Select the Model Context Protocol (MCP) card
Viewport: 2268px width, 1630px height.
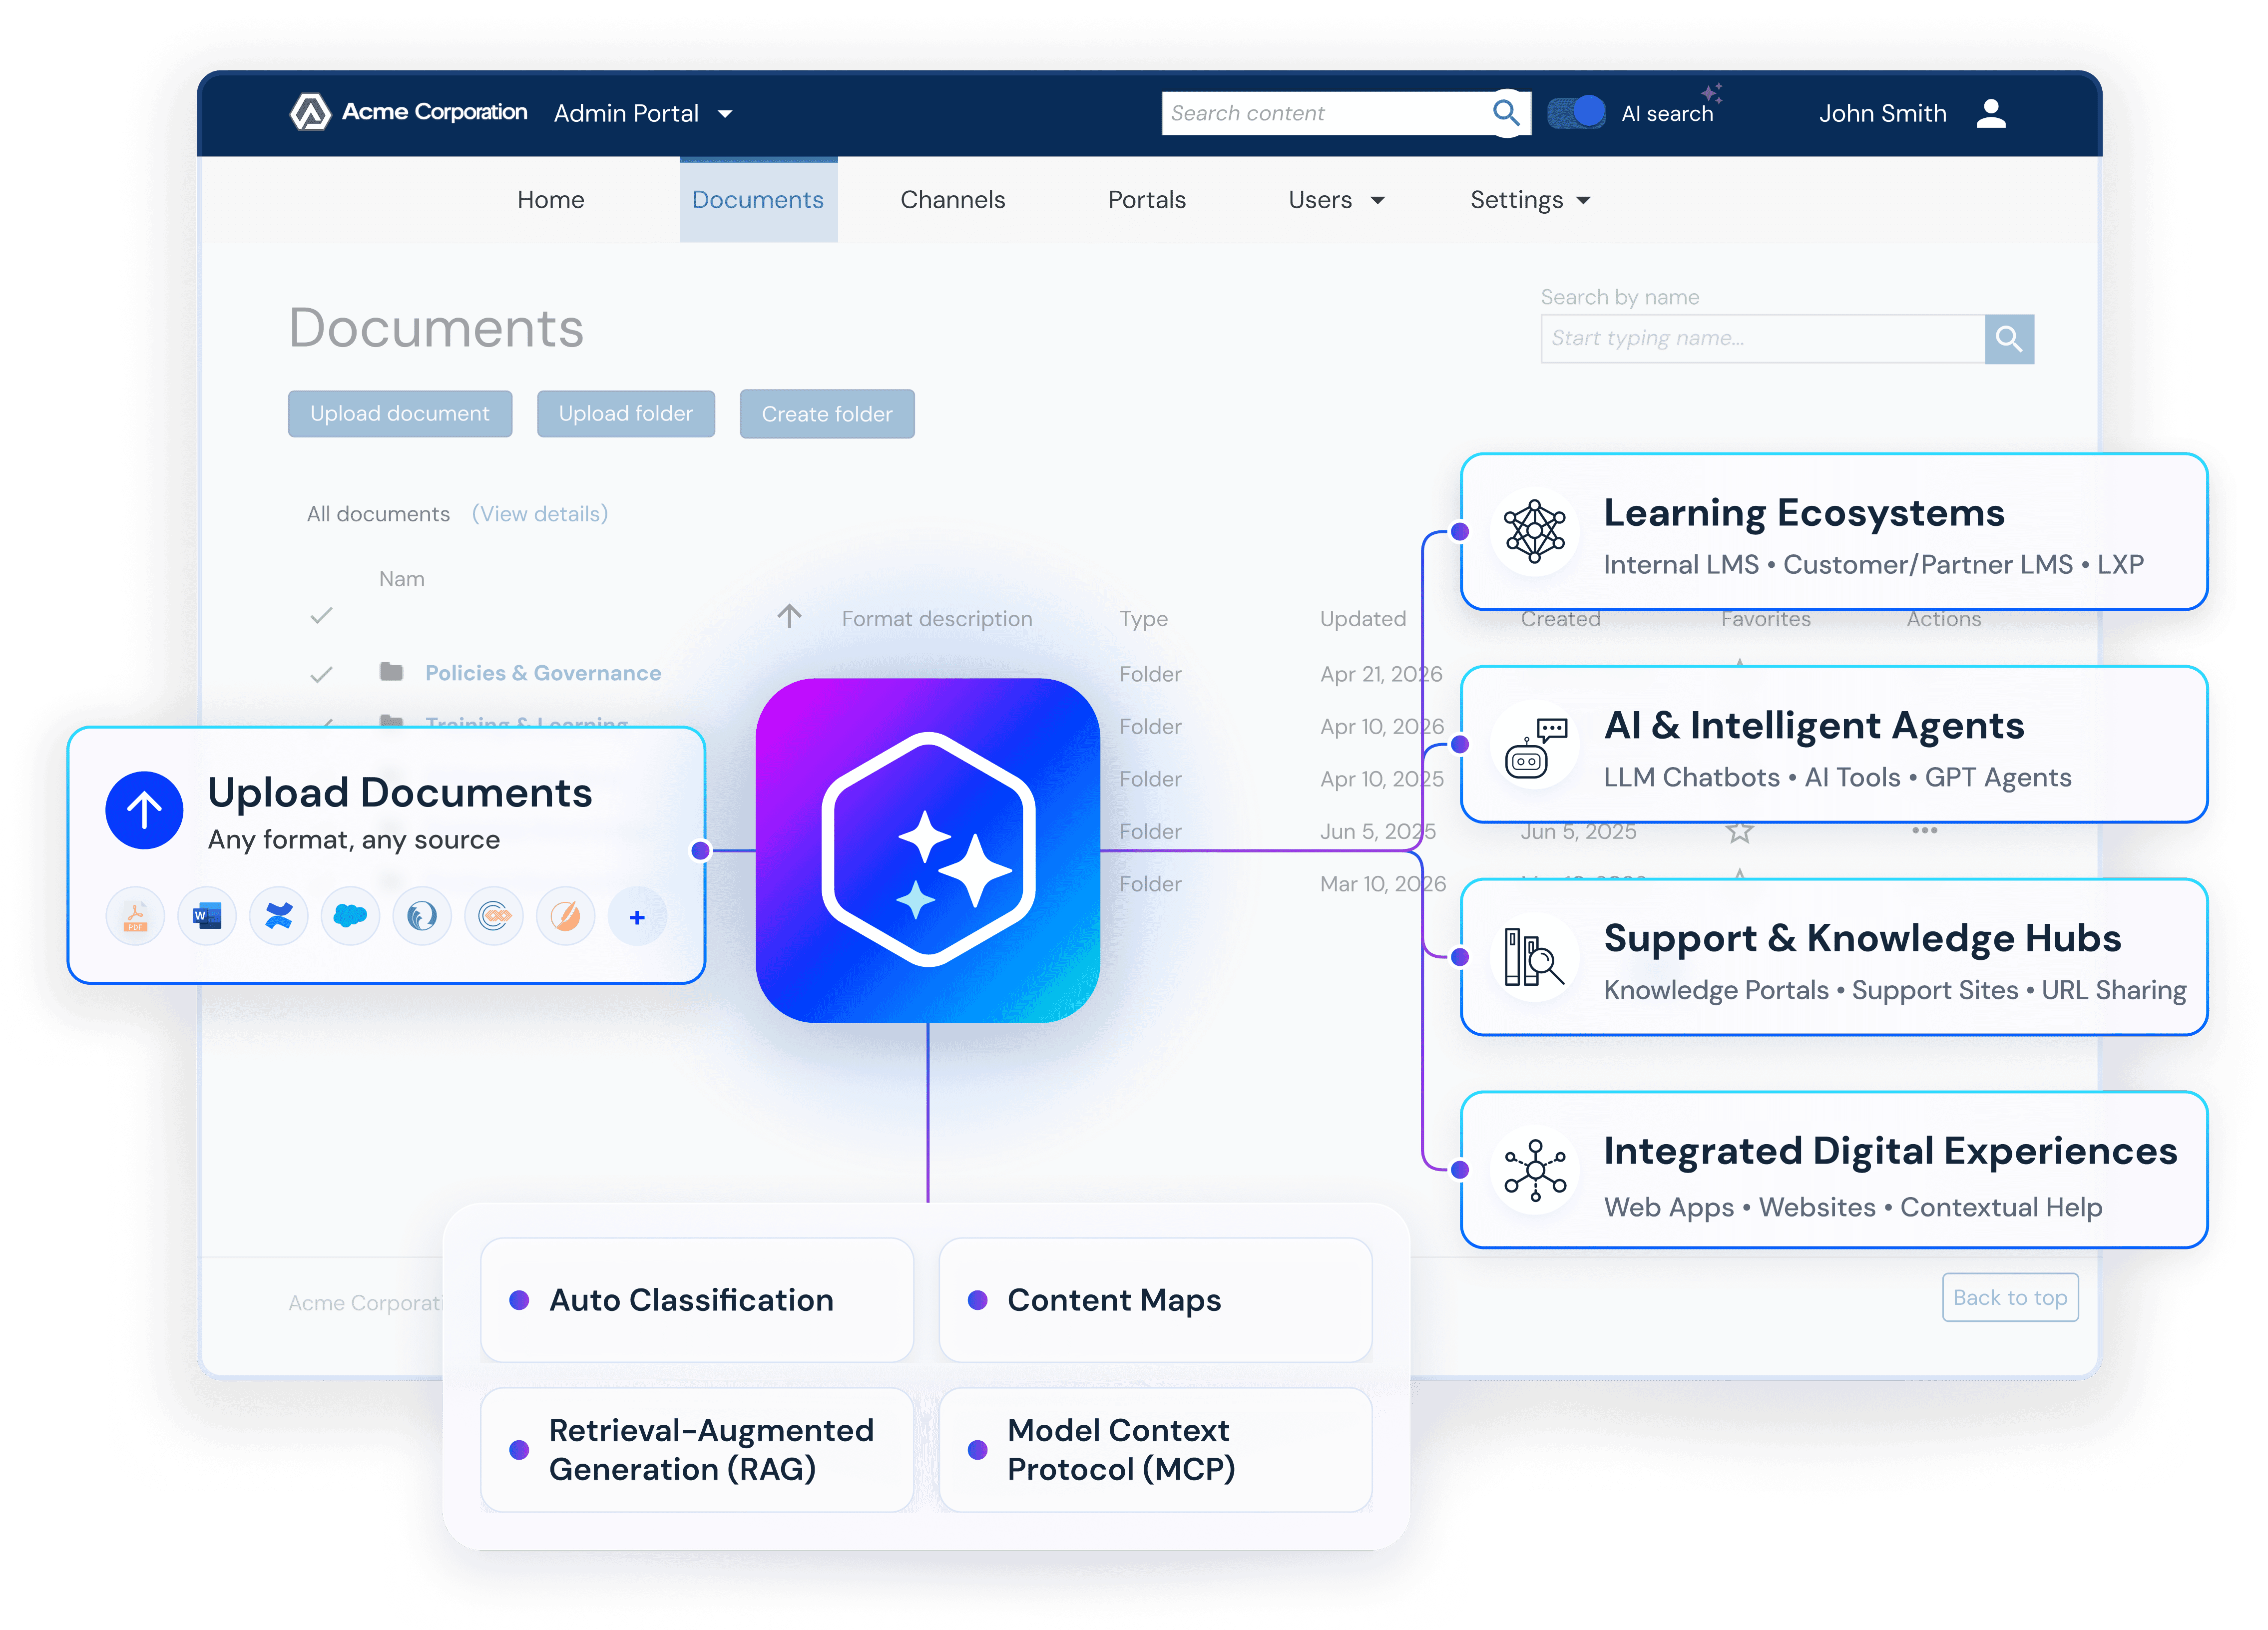(1156, 1450)
